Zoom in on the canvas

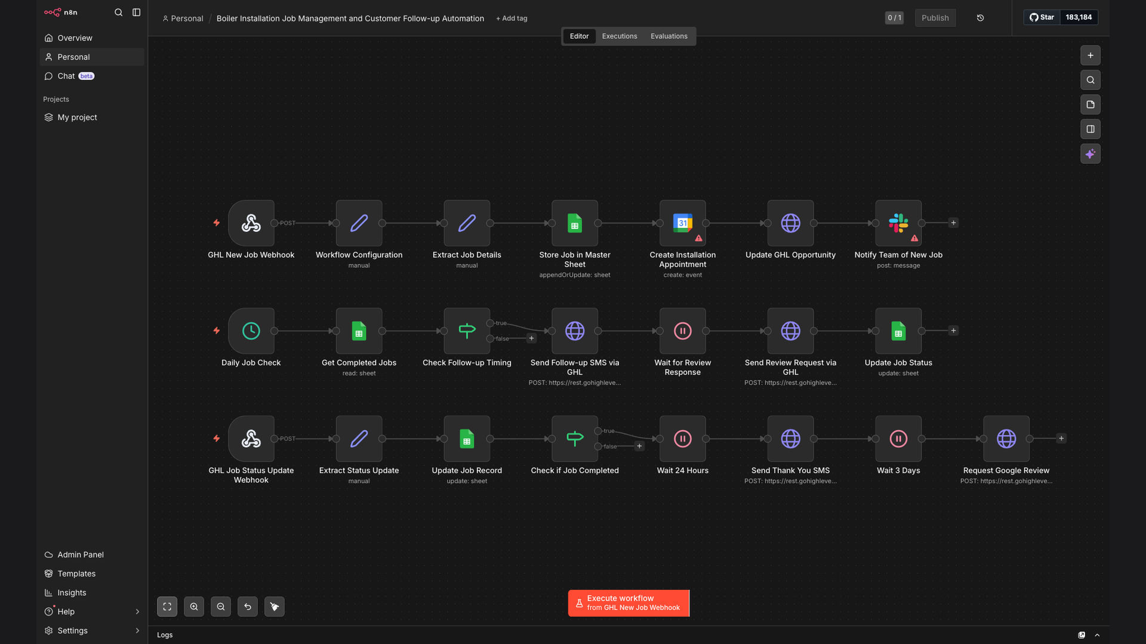tap(194, 606)
